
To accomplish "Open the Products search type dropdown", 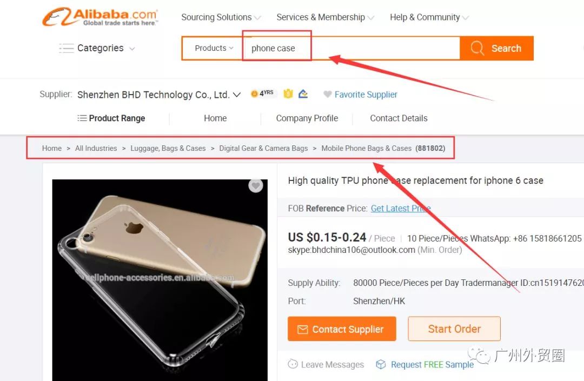I will [x=214, y=48].
